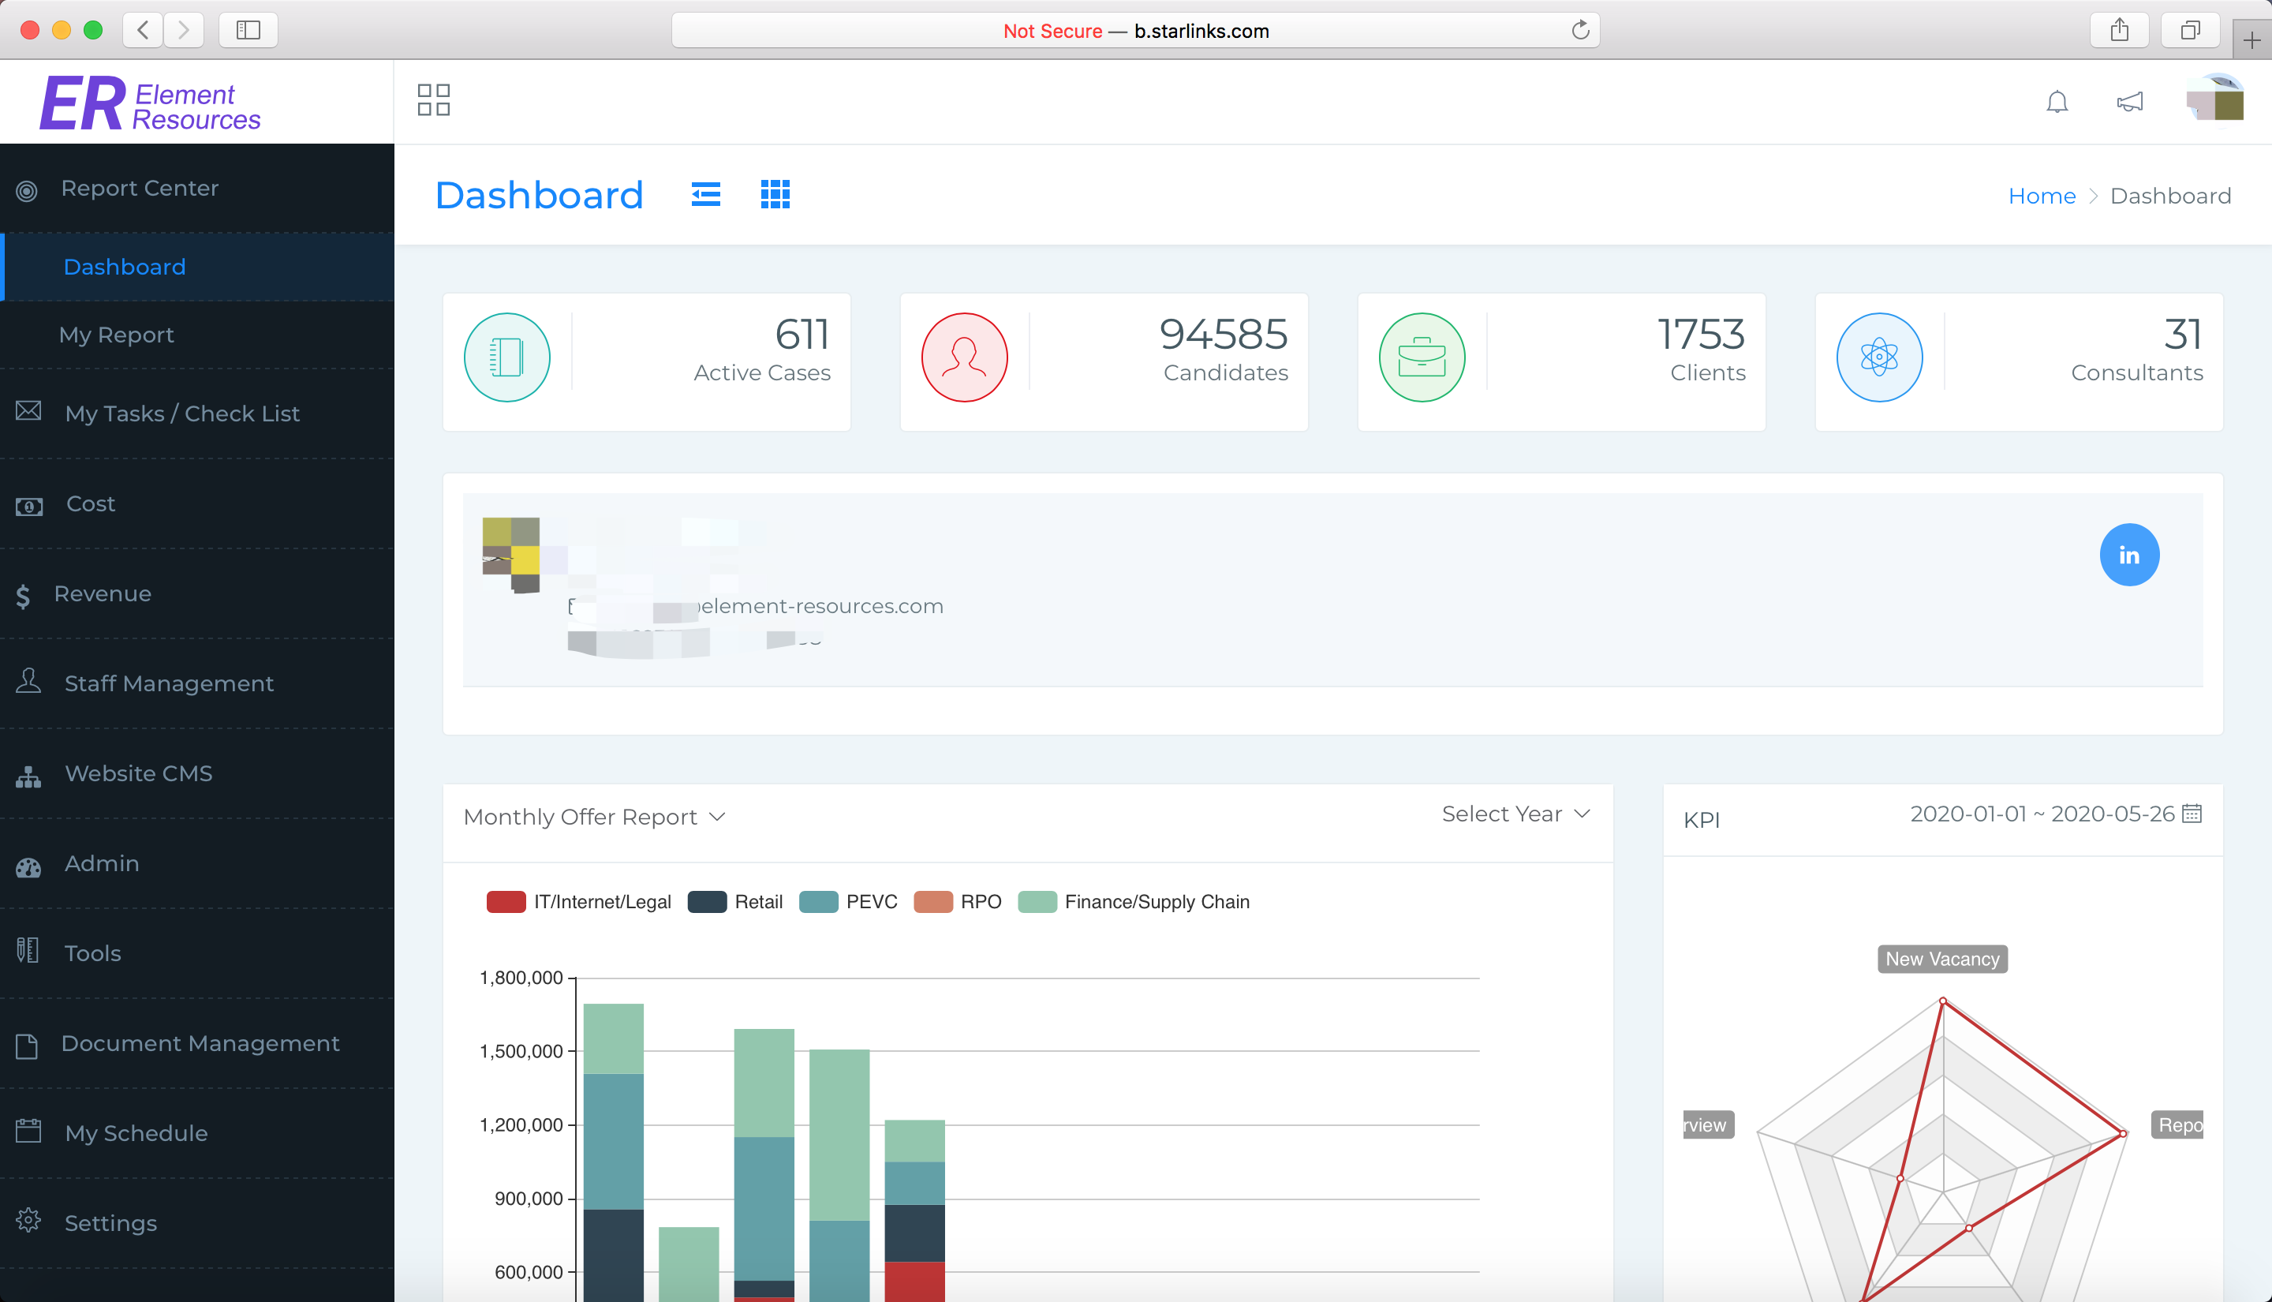This screenshot has width=2272, height=1302.
Task: Click the blue LinkedIn icon button
Action: point(2129,555)
